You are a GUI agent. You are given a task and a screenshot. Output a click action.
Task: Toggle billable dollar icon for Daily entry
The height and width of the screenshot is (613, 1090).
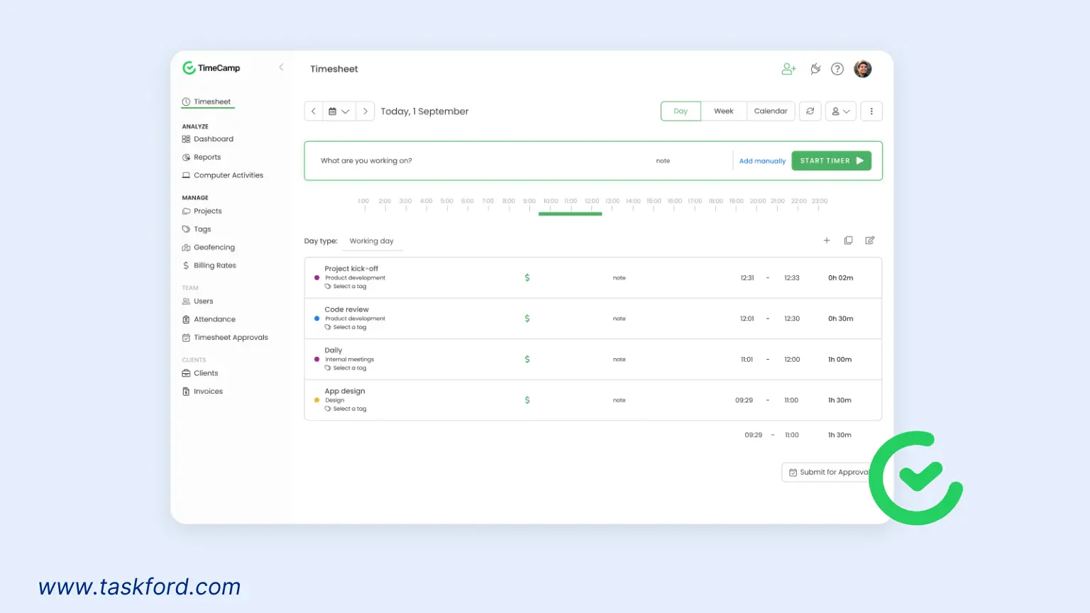coord(527,360)
